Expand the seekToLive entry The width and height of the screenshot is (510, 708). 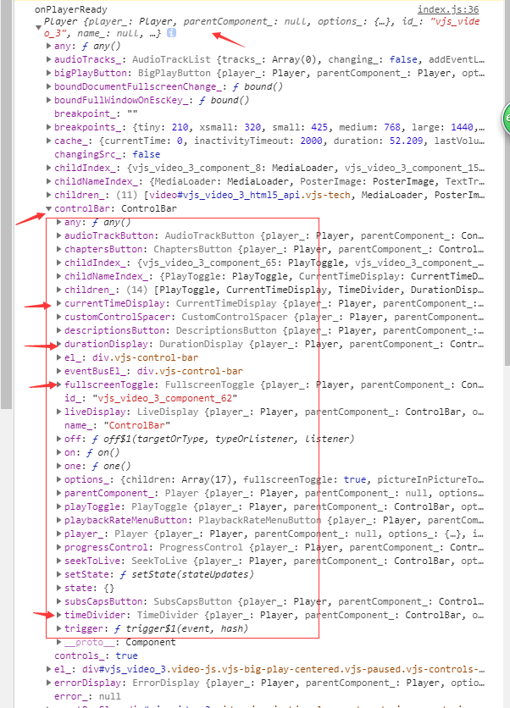[x=58, y=561]
